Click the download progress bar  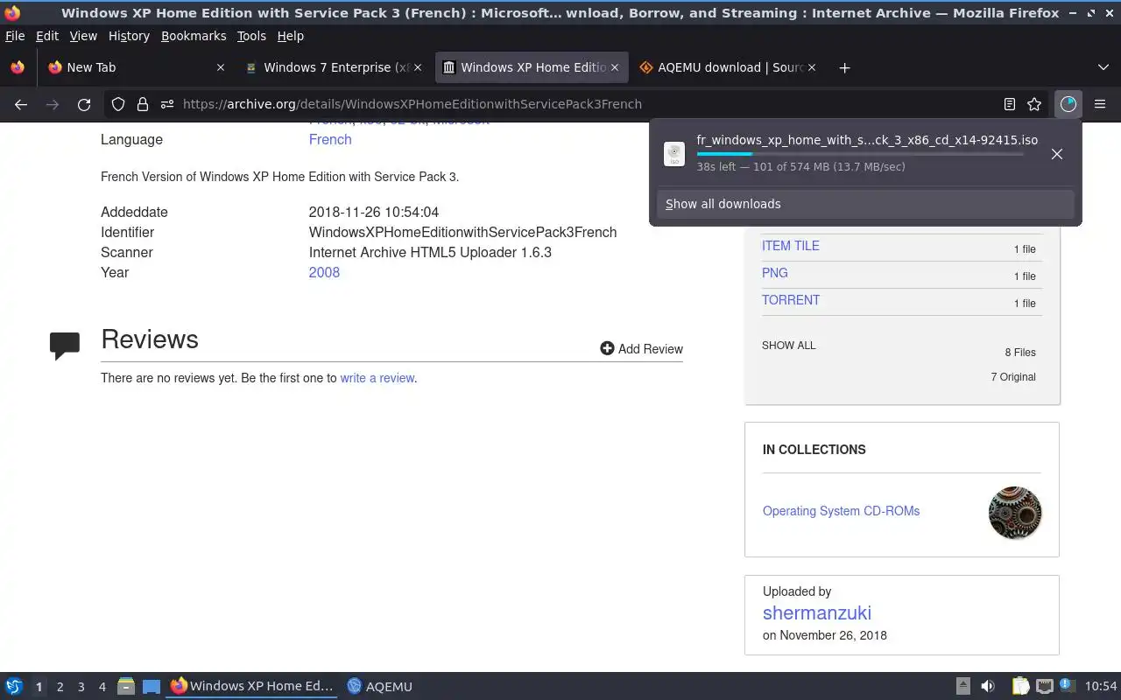pos(860,154)
